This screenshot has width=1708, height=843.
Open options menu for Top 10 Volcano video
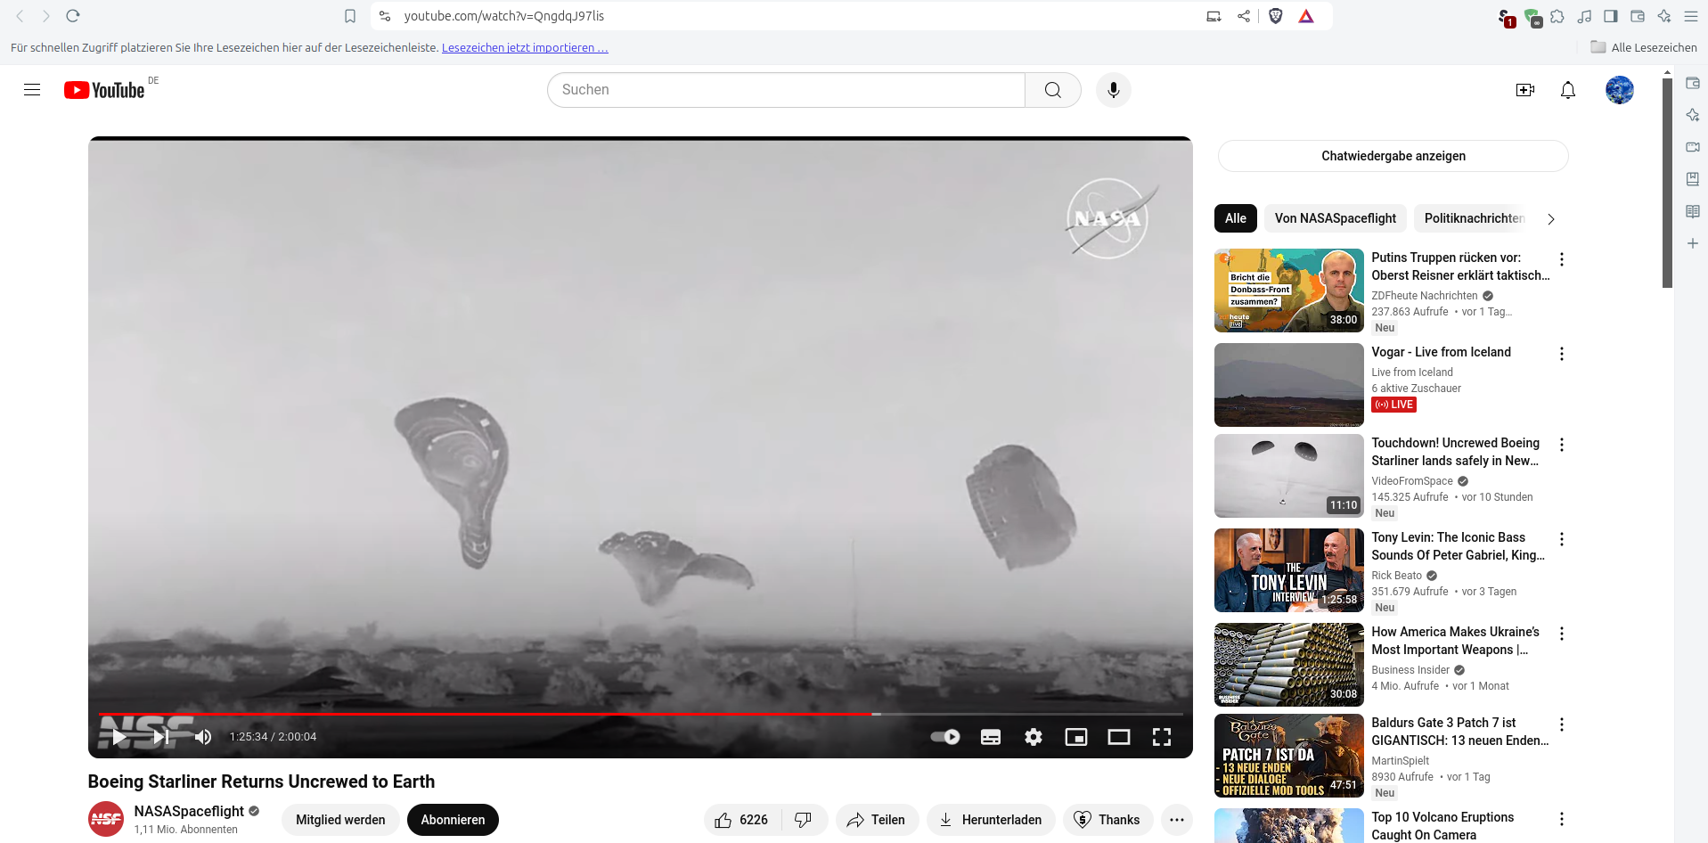tap(1561, 819)
